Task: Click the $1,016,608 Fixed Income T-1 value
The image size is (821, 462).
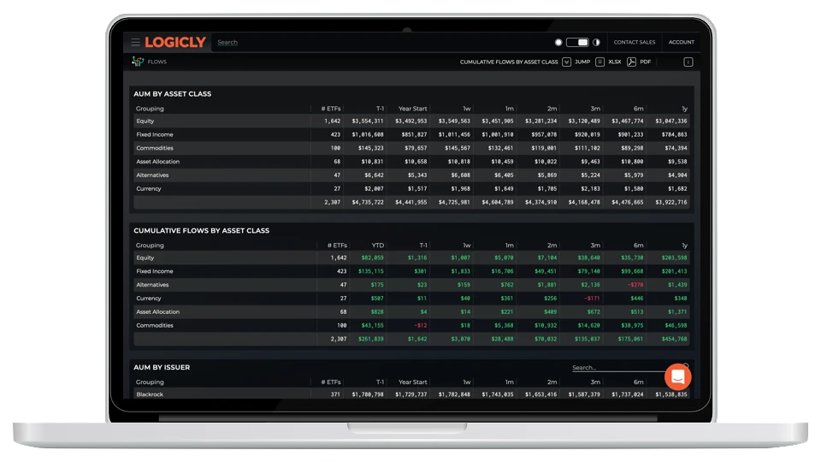Action: pos(368,134)
